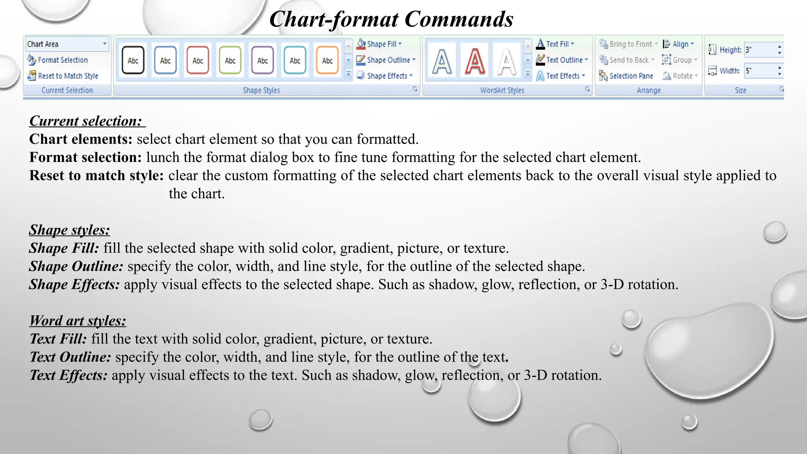Click the Shape Fill paint bucket icon
The height and width of the screenshot is (454, 807).
coord(361,44)
